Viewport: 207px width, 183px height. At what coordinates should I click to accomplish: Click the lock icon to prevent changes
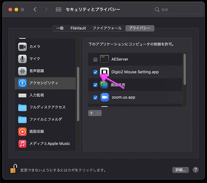pos(13,169)
